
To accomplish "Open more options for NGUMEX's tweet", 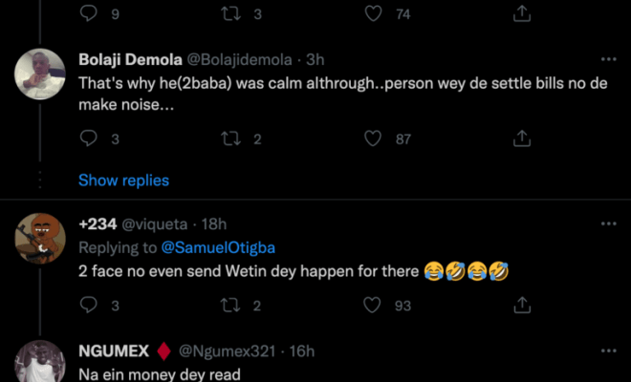I will coord(608,351).
